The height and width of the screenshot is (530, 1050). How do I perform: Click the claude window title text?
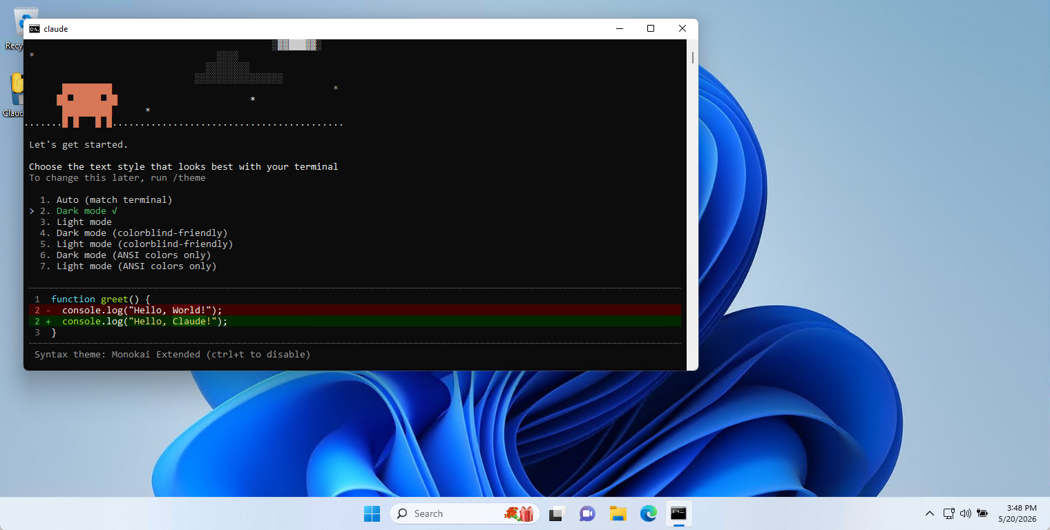pos(56,29)
